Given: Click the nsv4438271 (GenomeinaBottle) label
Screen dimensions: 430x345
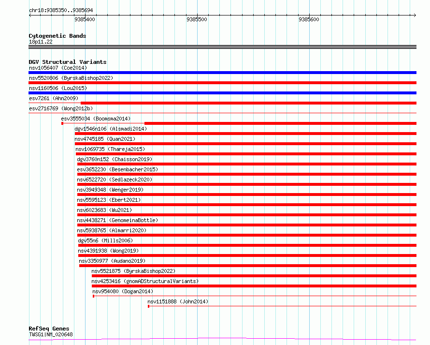Looking at the screenshot, I should 117,220.
